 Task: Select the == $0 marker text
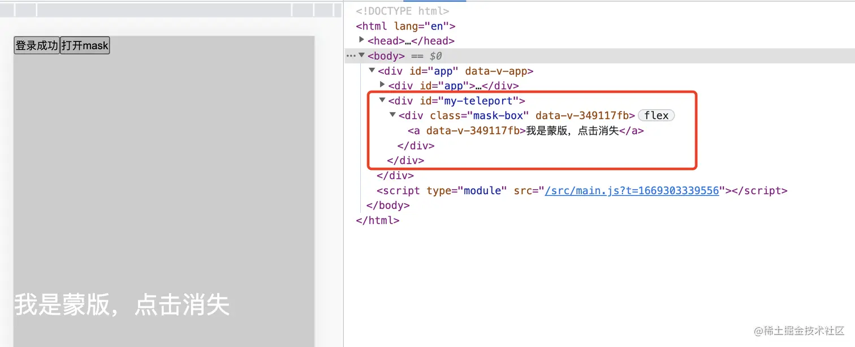425,56
